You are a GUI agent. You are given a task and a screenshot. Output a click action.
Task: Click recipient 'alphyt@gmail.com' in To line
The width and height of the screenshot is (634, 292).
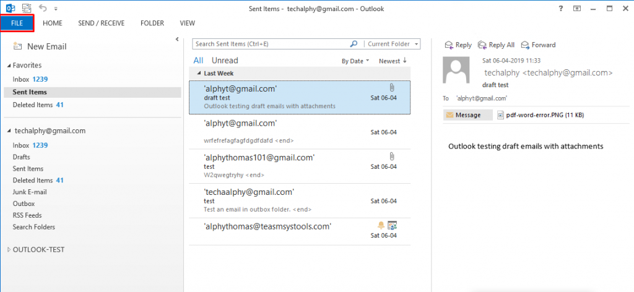click(x=482, y=98)
